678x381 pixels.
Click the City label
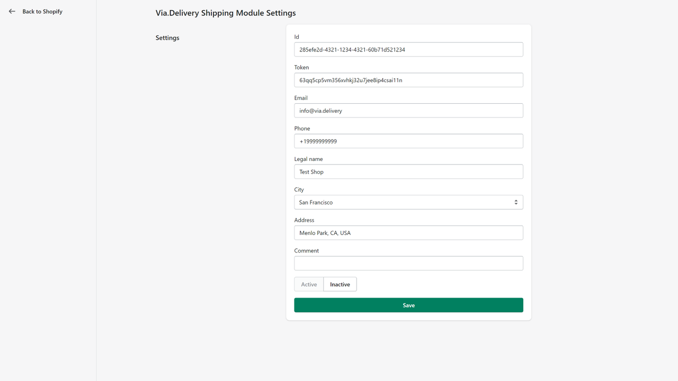[x=299, y=189]
